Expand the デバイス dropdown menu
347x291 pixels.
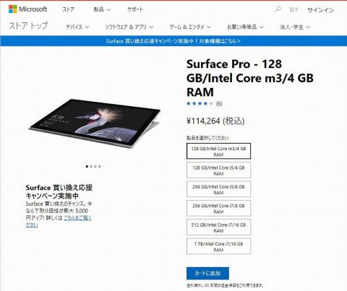click(x=77, y=27)
